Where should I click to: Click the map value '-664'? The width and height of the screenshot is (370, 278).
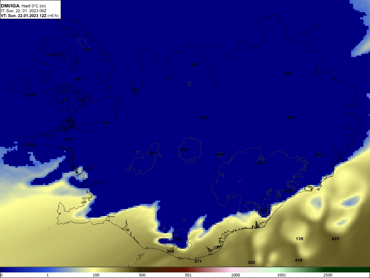(68, 139)
